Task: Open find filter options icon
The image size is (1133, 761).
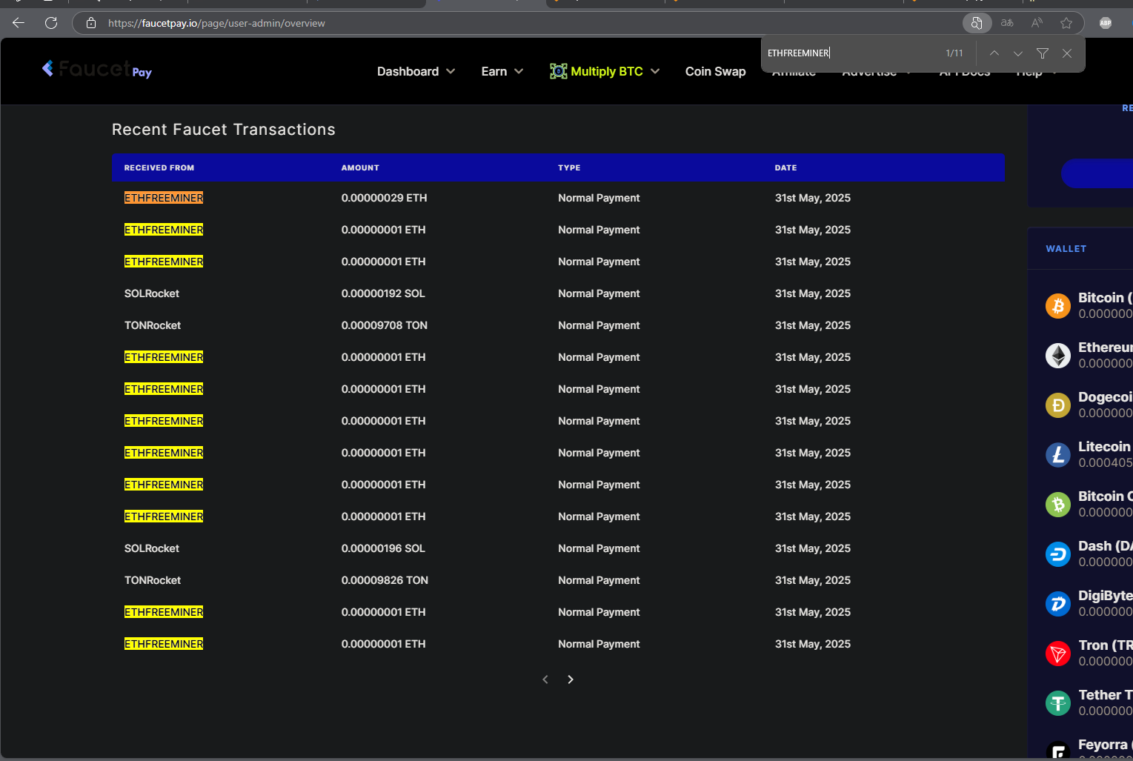Action: coord(1043,53)
